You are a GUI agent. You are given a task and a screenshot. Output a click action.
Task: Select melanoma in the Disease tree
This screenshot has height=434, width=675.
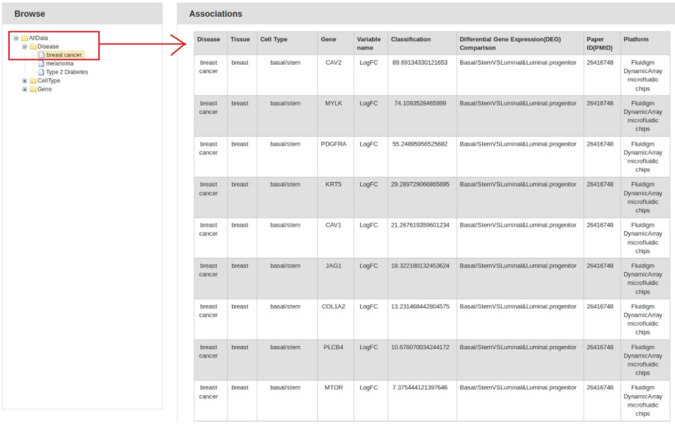[x=60, y=63]
